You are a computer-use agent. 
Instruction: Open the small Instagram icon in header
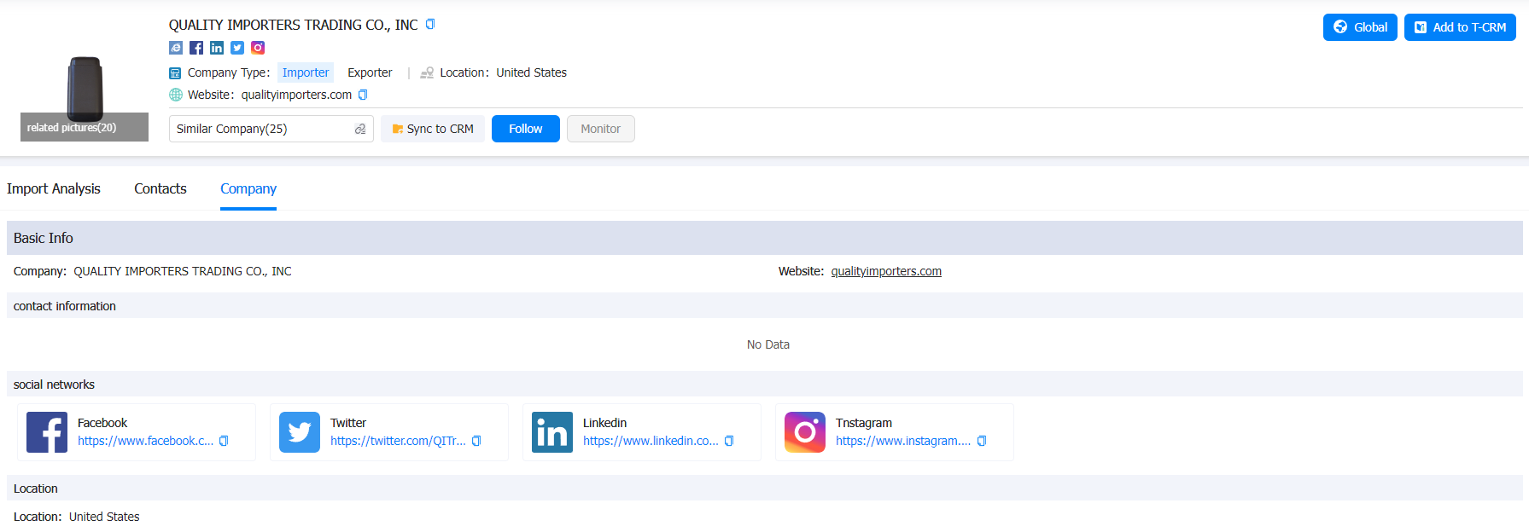tap(258, 48)
